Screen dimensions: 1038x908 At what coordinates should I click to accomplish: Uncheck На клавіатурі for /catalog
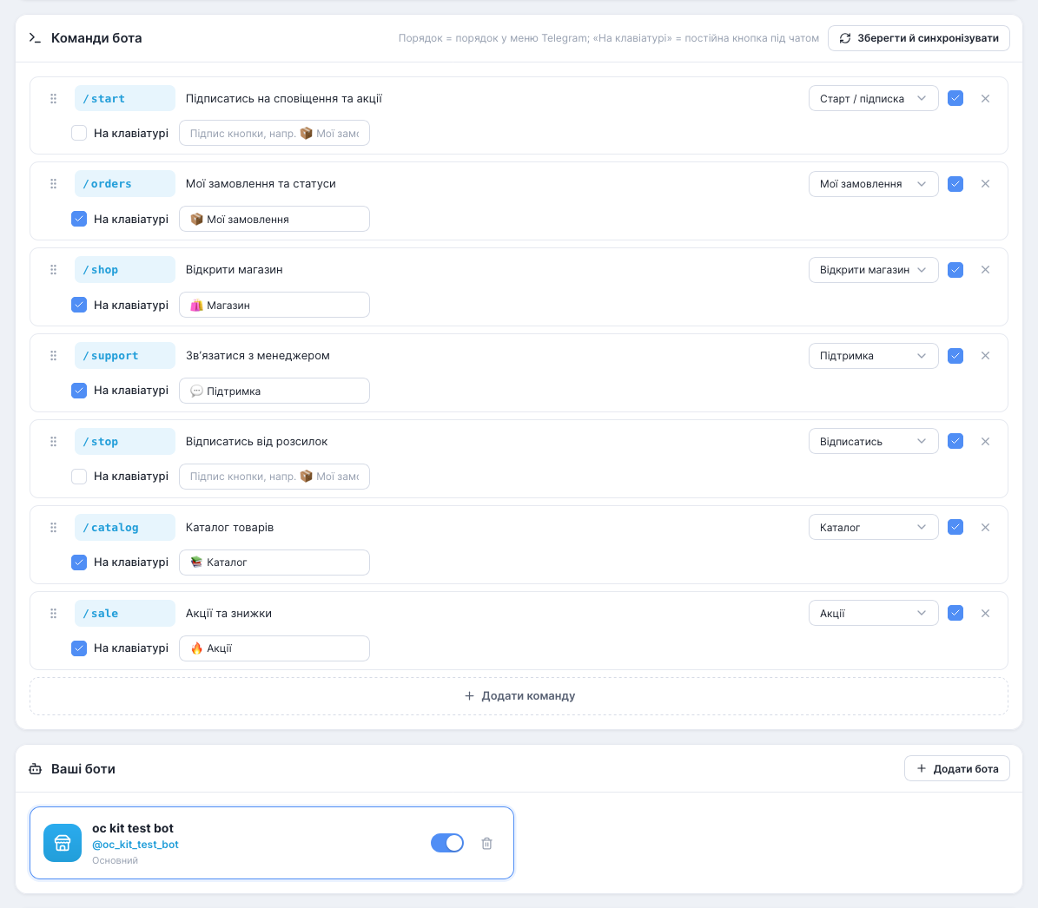[x=79, y=563]
